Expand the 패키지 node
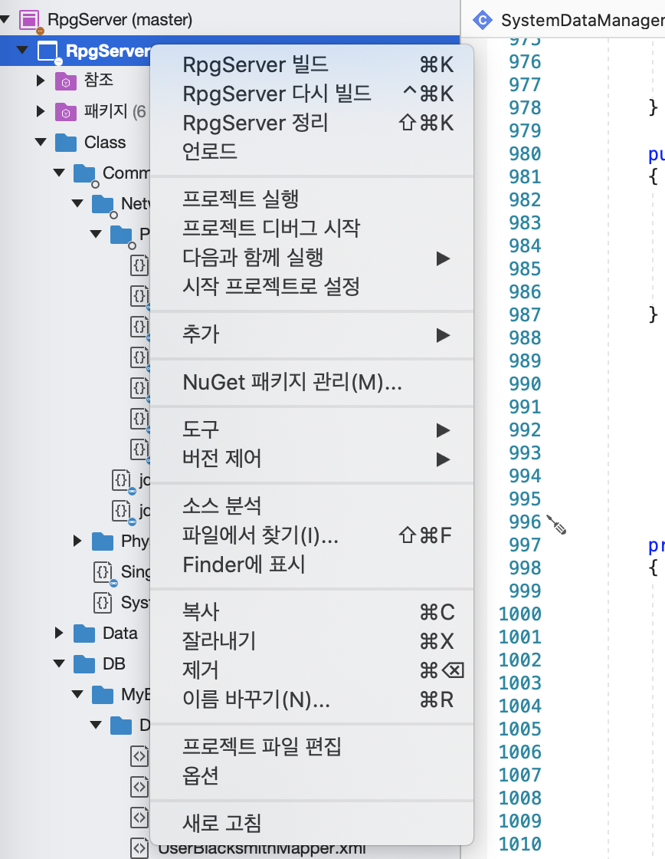Viewport: 665px width, 859px height. pos(41,112)
